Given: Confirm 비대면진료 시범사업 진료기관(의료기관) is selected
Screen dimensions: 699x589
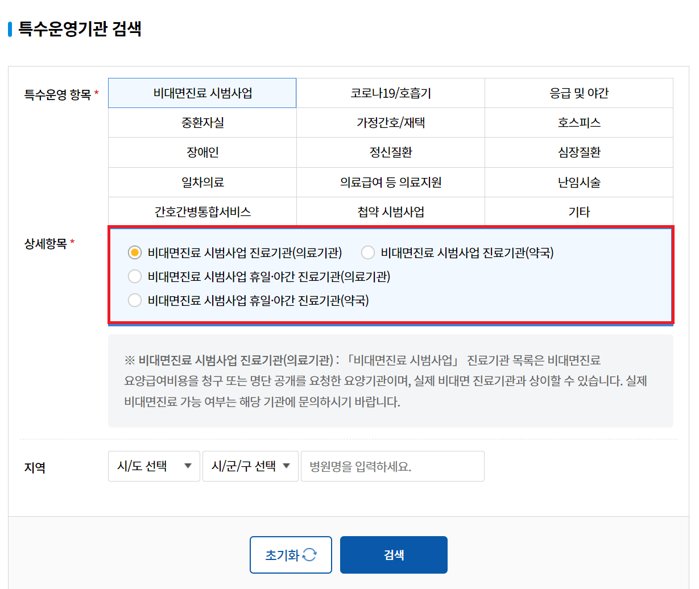Looking at the screenshot, I should tap(135, 252).
